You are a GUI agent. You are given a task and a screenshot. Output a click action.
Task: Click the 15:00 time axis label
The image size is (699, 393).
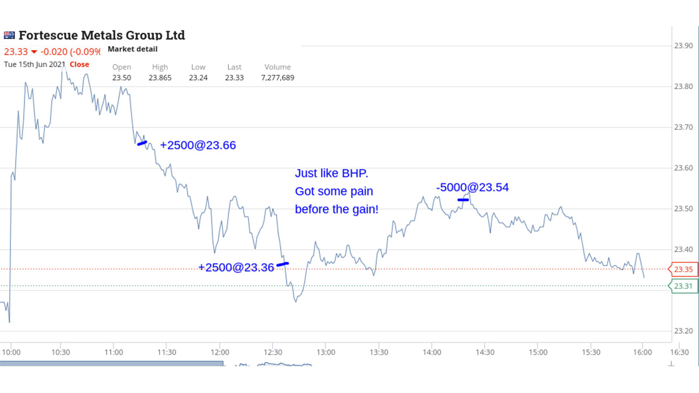[538, 352]
